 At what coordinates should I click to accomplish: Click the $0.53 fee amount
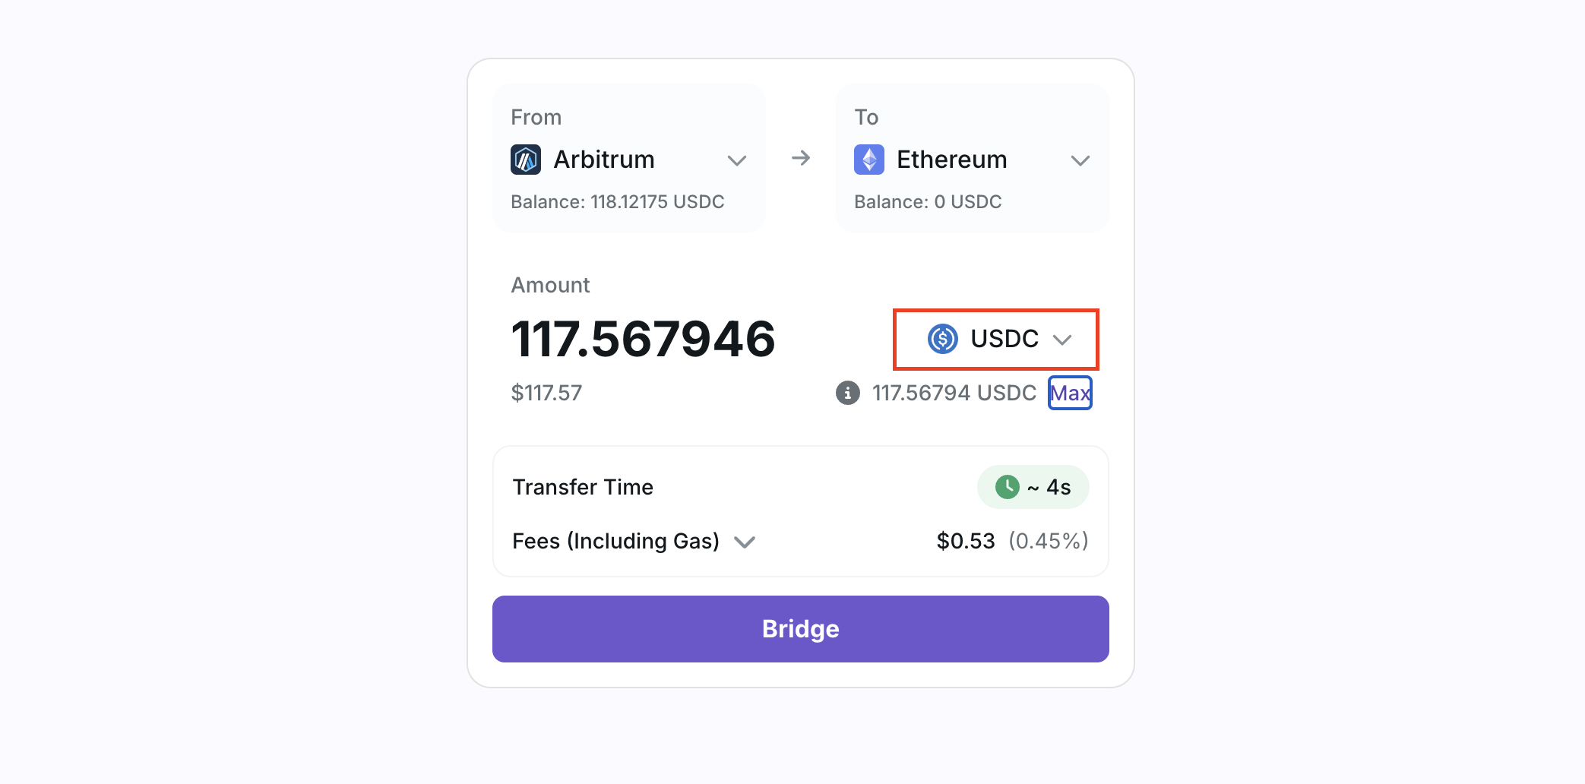pos(965,541)
